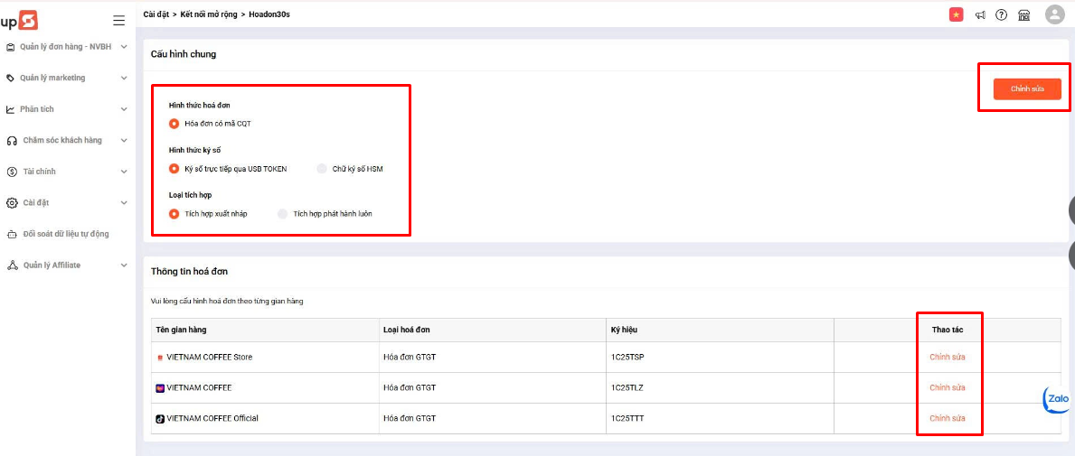Click Kết nối mở rộng breadcrumb
The width and height of the screenshot is (1075, 456).
coord(208,15)
